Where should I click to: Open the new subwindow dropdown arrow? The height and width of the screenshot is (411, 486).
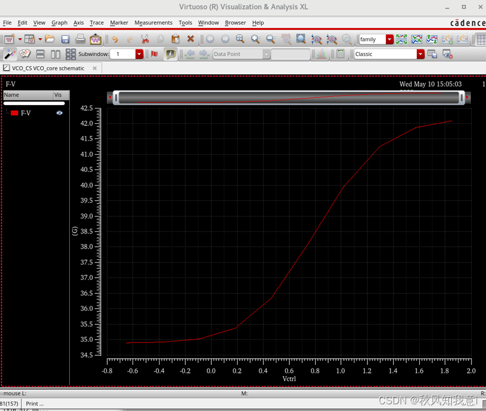[40, 39]
